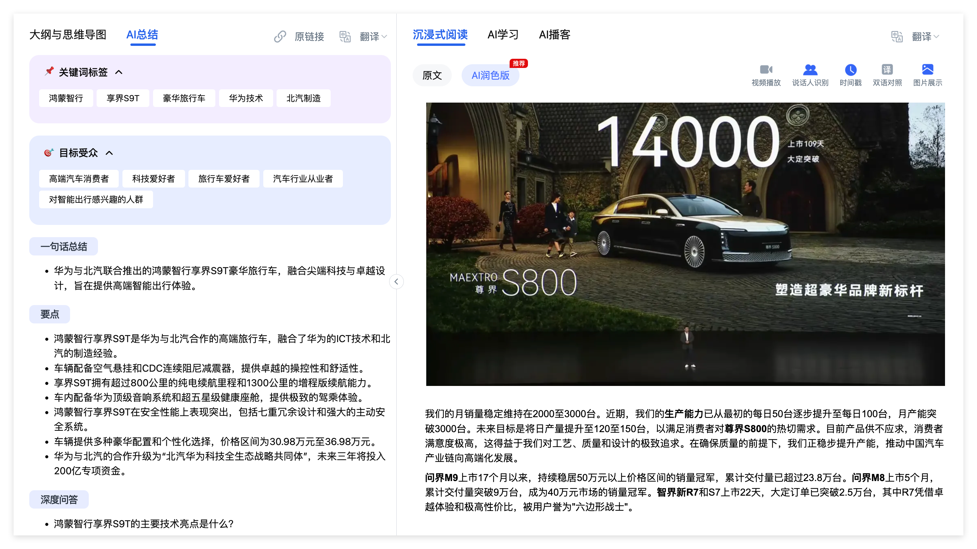Enable speaker recognition icon
Screen dimensions: 977x549
(810, 70)
